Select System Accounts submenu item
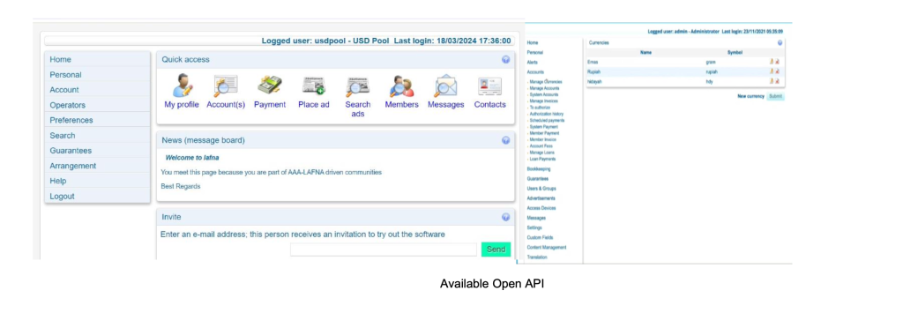Viewport: 903px width, 328px height. (543, 94)
